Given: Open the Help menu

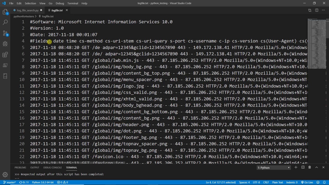Looking at the screenshot, I should click(x=84, y=3).
